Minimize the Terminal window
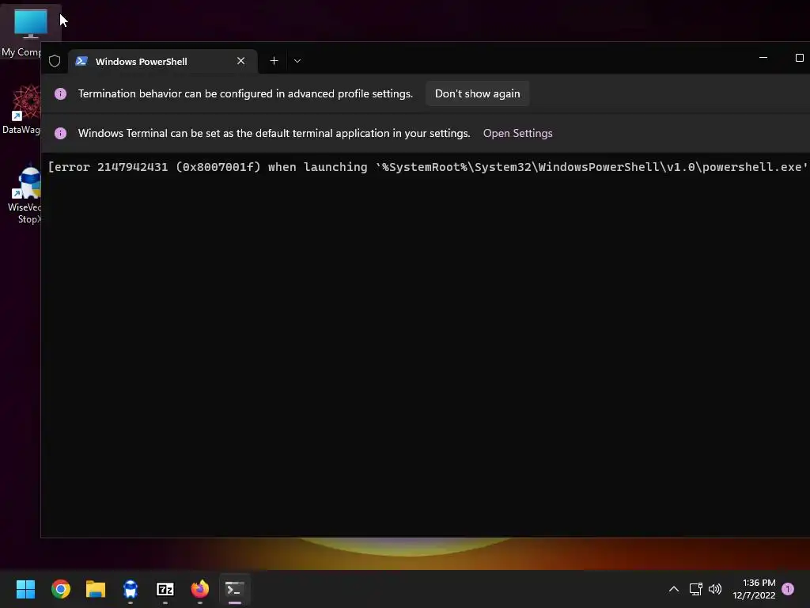The height and width of the screenshot is (608, 810). (x=763, y=58)
